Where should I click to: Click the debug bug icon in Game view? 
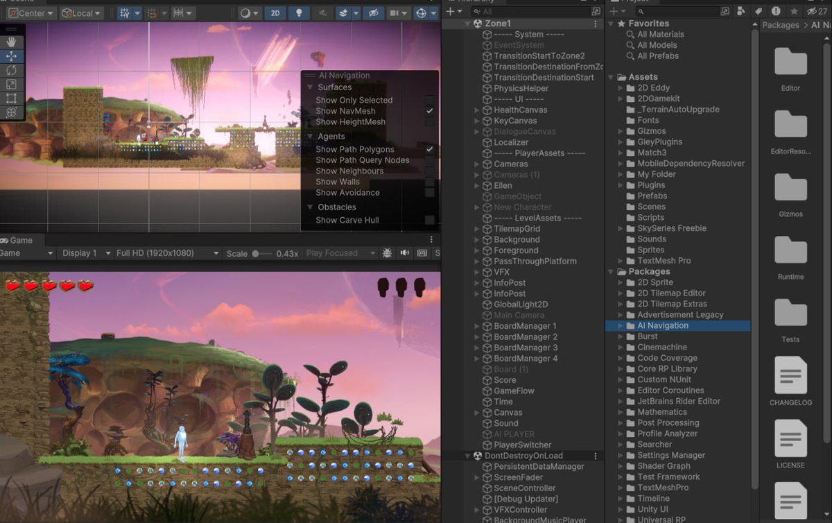coord(387,253)
